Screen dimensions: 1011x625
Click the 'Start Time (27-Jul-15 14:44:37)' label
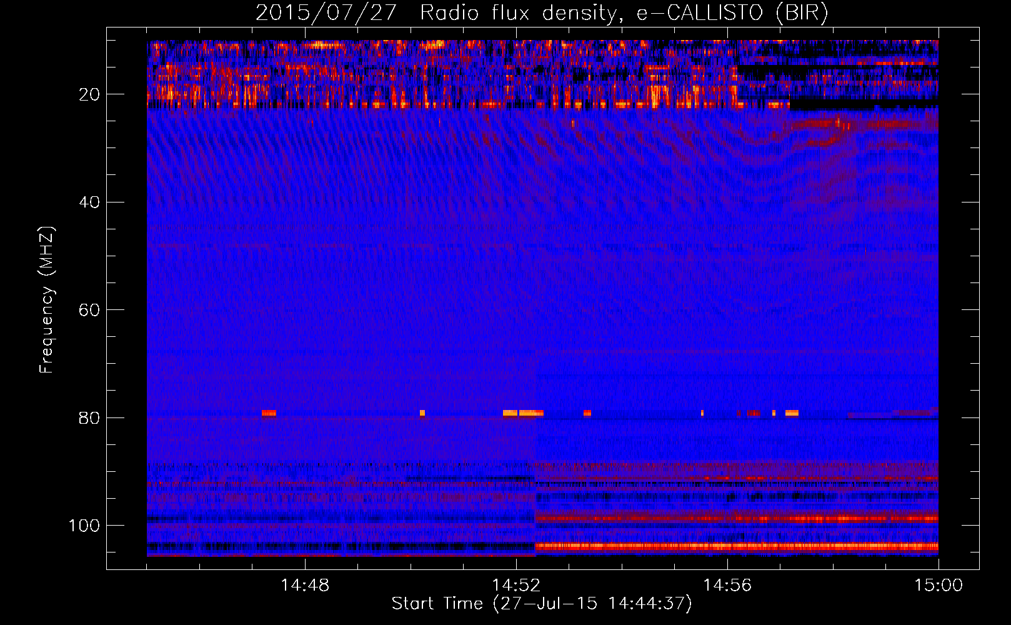[x=542, y=604]
